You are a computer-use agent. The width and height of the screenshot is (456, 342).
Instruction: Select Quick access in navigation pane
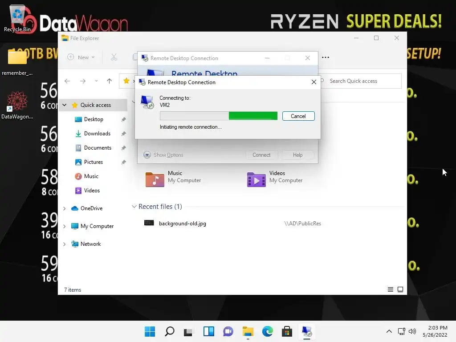click(95, 105)
